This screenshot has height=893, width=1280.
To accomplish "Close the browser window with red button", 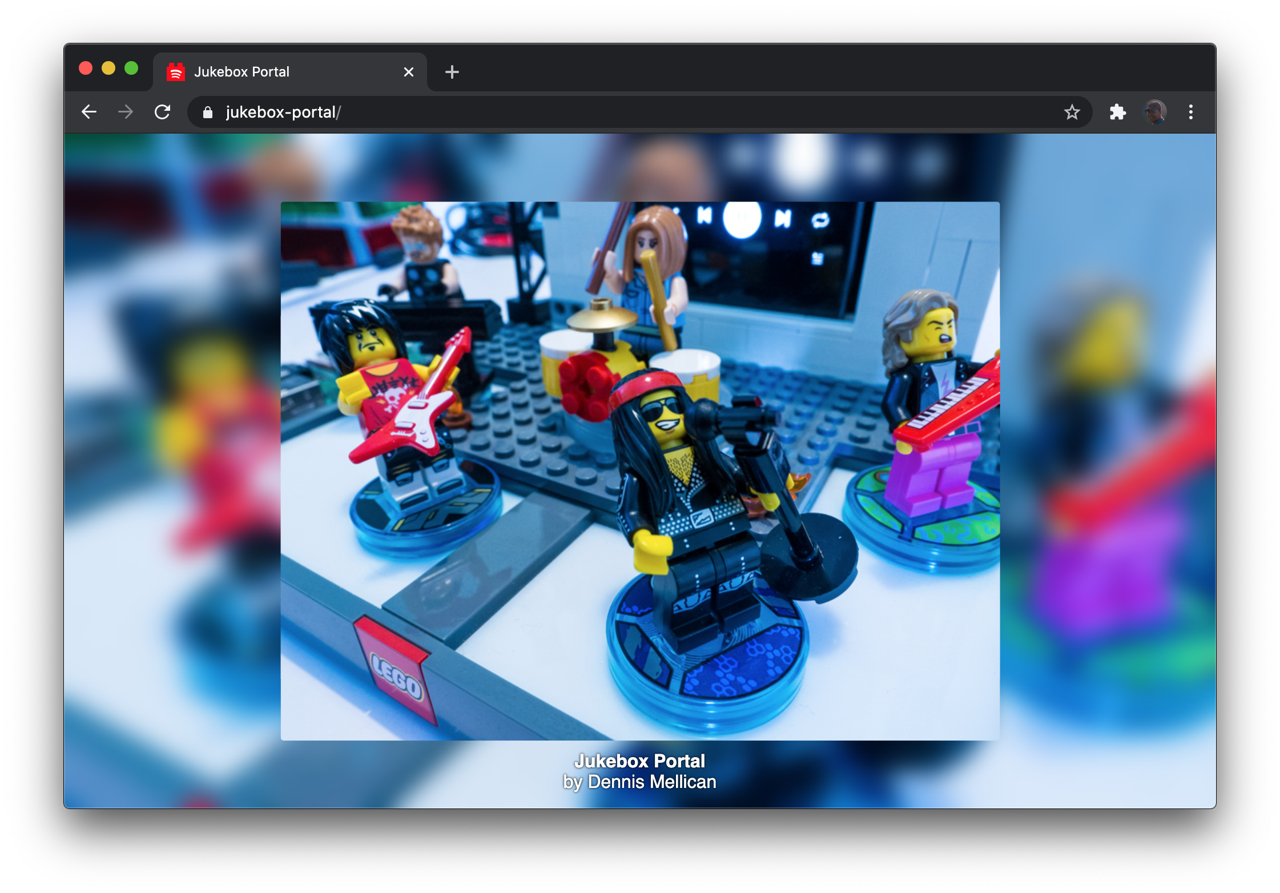I will tap(86, 69).
